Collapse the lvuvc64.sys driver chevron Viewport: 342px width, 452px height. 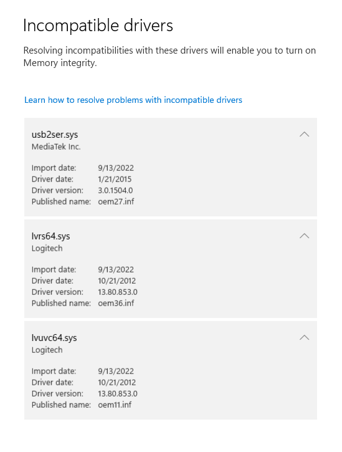[304, 337]
